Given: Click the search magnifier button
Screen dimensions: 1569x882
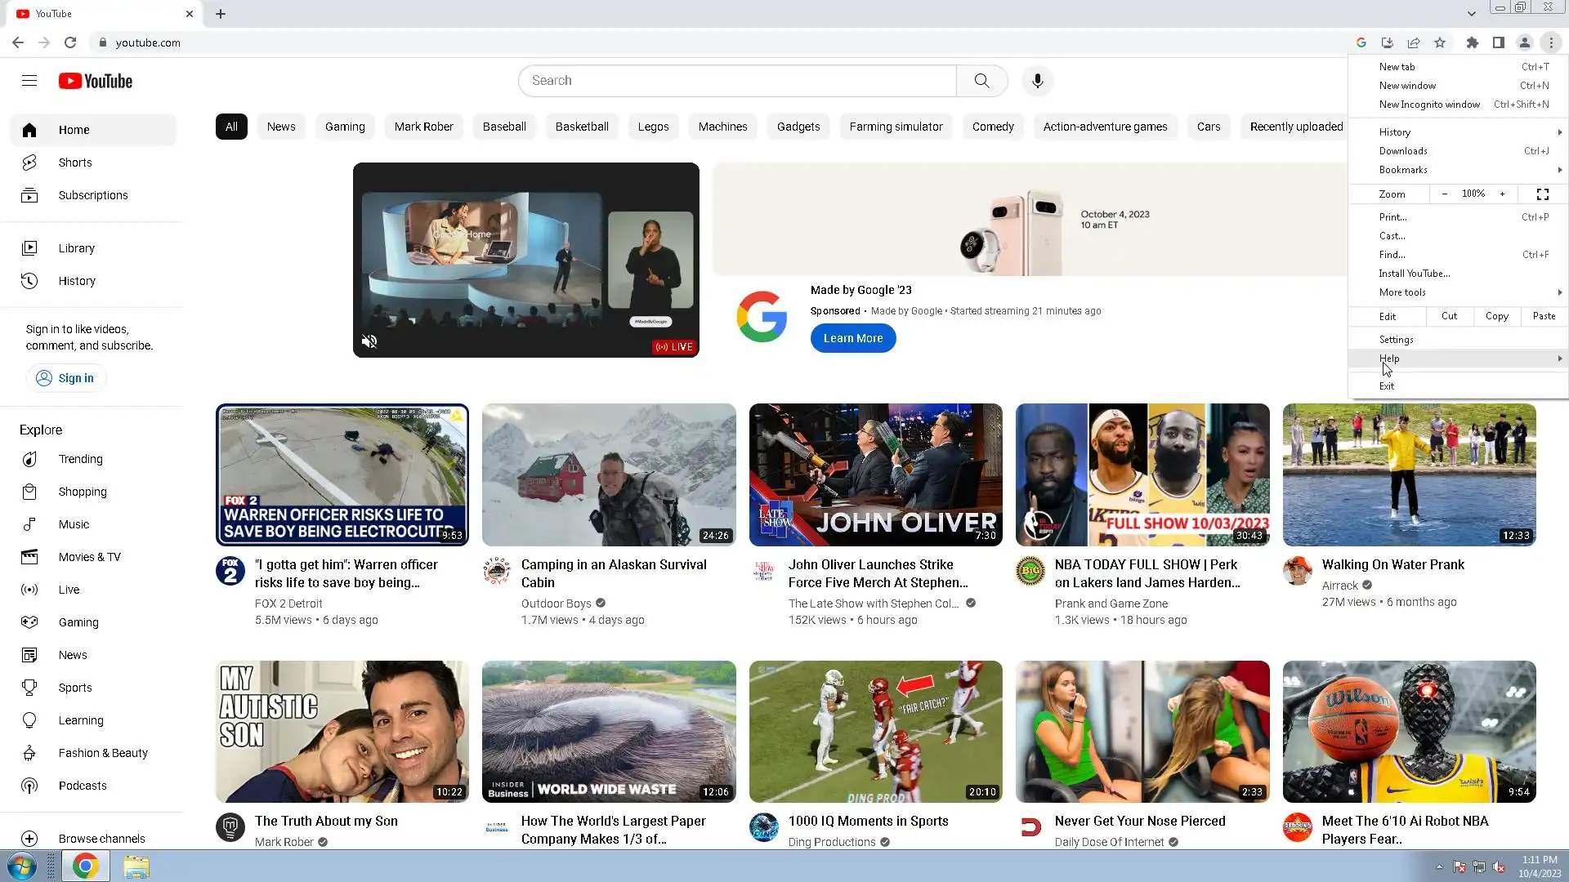Looking at the screenshot, I should (x=981, y=81).
